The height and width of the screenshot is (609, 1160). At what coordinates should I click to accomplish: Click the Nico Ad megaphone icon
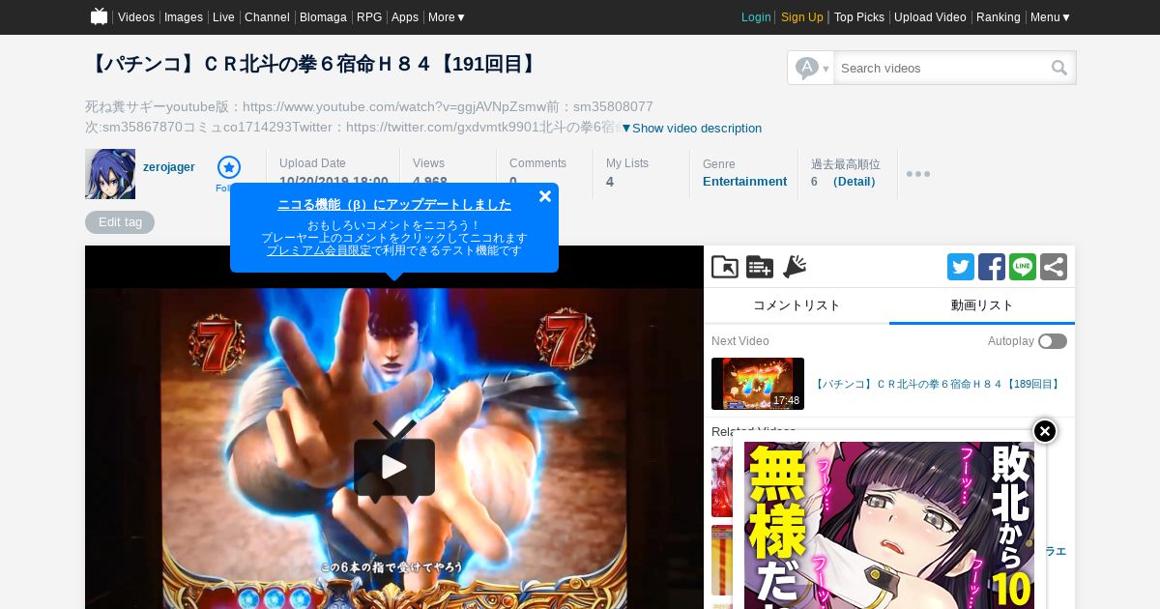click(x=795, y=267)
